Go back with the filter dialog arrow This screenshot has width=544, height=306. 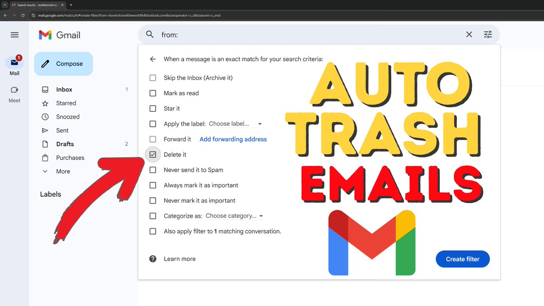pos(153,59)
